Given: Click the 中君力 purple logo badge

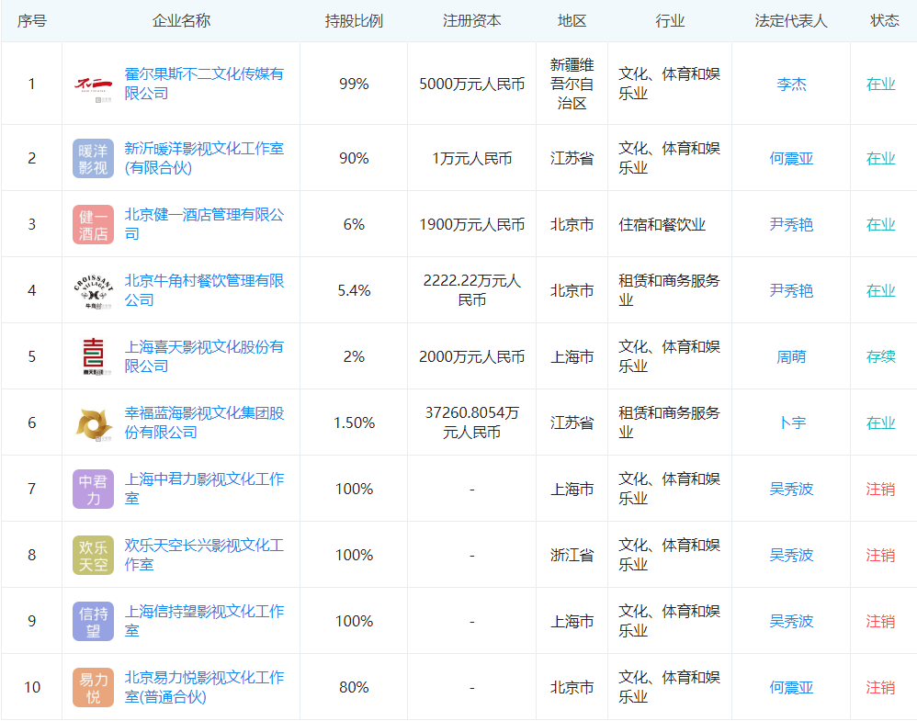Looking at the screenshot, I should point(93,489).
